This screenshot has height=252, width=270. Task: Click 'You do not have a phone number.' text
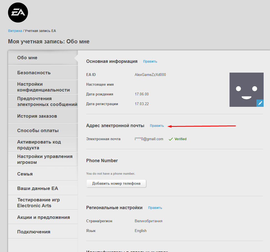111,174
